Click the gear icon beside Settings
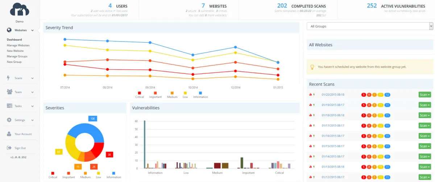This screenshot has height=182, width=435. tap(9, 120)
